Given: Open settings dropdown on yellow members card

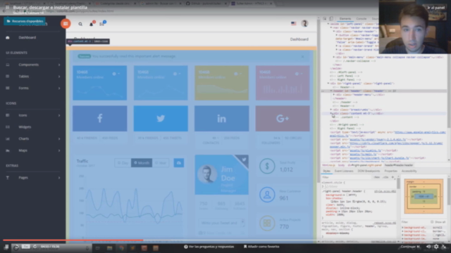Looking at the screenshot, I should pyautogui.click(x=237, y=74).
